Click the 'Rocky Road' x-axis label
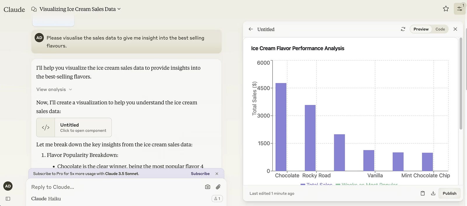Screen dimensions: 467x206 (316, 175)
